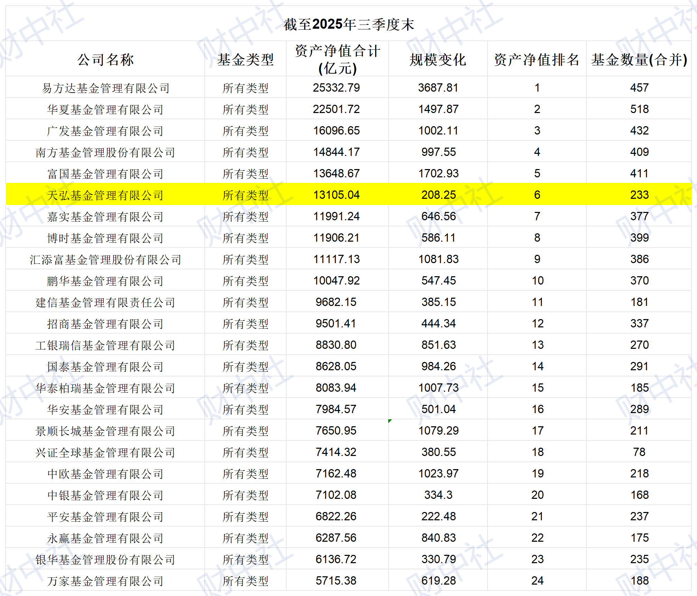
Task: Click the 资产净值排名 column header
Action: point(536,59)
